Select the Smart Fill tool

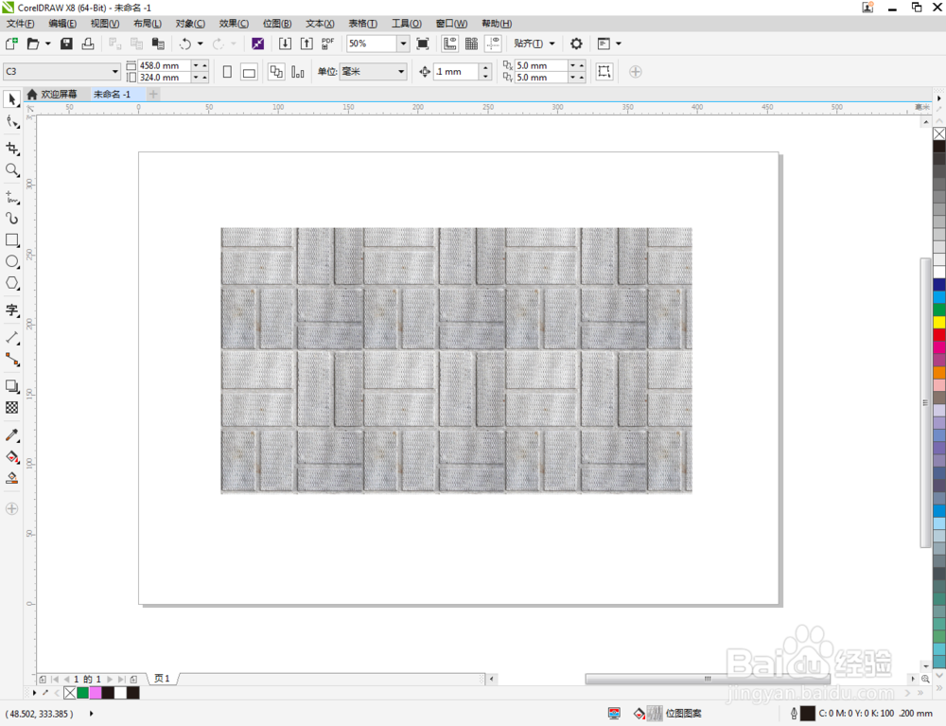[x=12, y=479]
